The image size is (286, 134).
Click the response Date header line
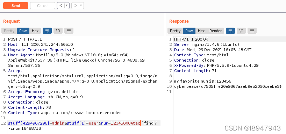pos(213,50)
